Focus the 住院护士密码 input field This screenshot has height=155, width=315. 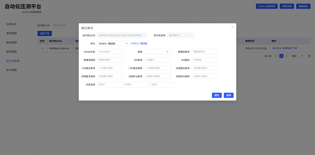point(204,76)
